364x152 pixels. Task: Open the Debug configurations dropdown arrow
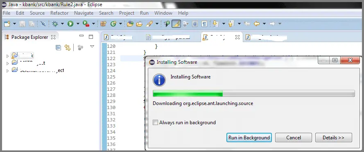click(63, 24)
